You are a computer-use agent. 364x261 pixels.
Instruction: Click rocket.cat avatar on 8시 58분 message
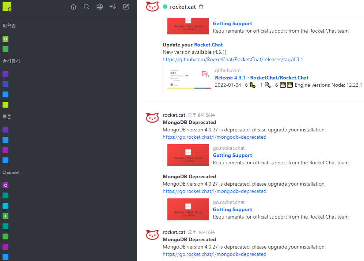pyautogui.click(x=152, y=118)
